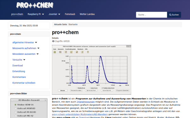
Task: Open the Kommentar schreiben sidebar link
Action: click(24, 83)
